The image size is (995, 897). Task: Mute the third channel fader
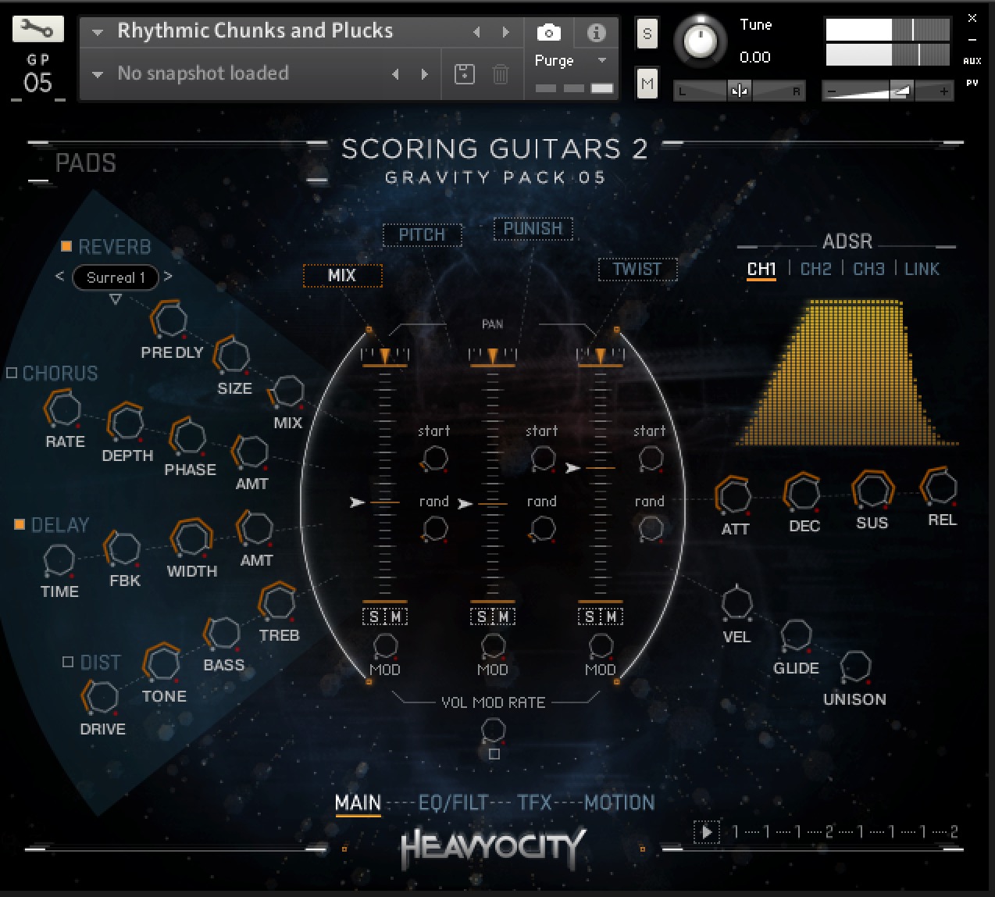point(612,617)
